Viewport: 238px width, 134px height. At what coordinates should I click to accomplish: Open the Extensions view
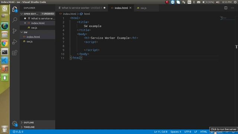[x=15, y=53]
